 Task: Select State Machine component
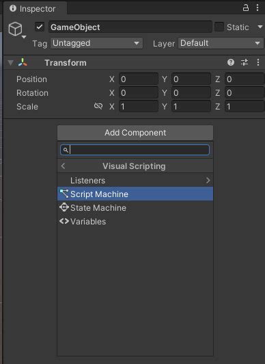click(135, 207)
